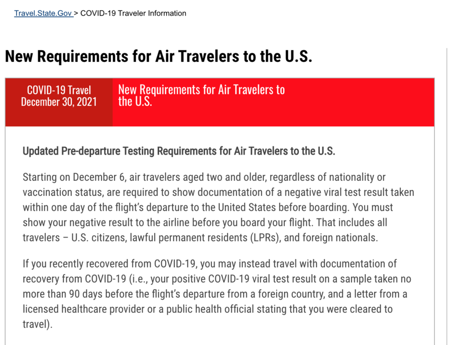
Task: Open the Travel.State.Gov breadcrumb link
Action: tap(44, 13)
